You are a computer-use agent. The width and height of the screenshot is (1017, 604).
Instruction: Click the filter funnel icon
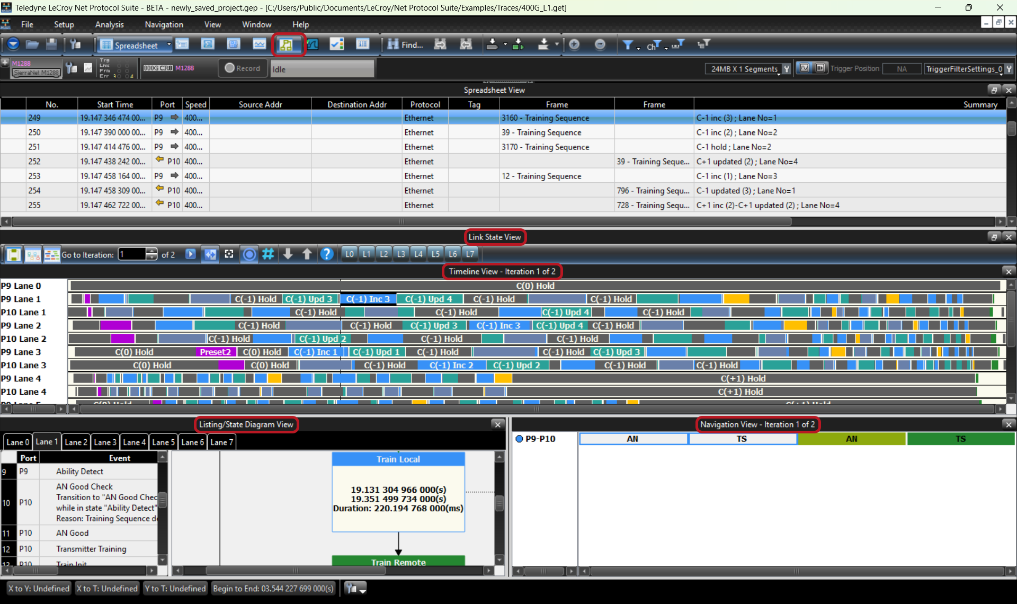pyautogui.click(x=628, y=45)
